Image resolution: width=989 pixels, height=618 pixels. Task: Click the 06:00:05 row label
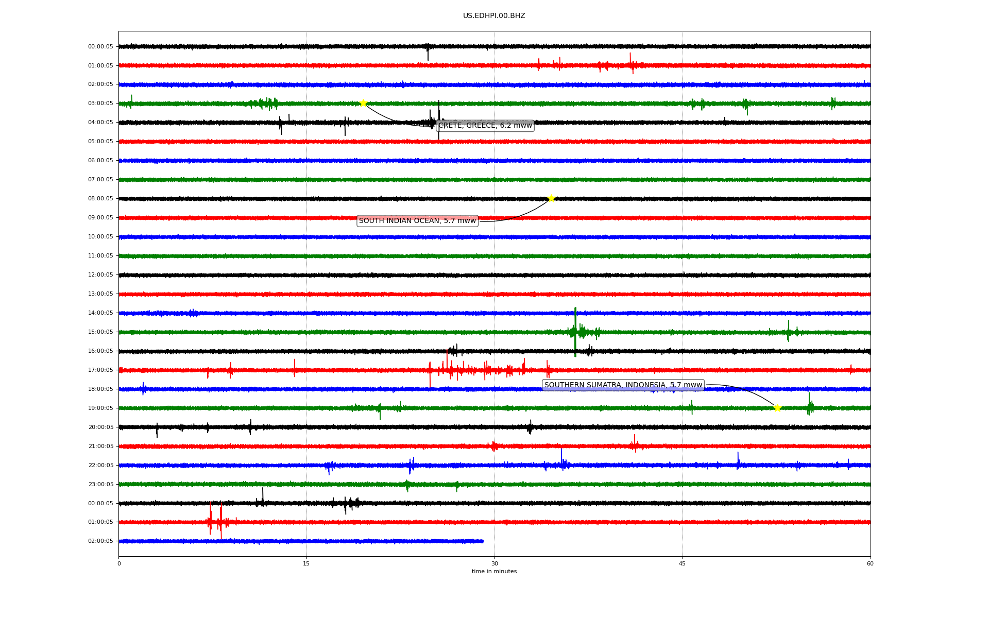(x=100, y=161)
